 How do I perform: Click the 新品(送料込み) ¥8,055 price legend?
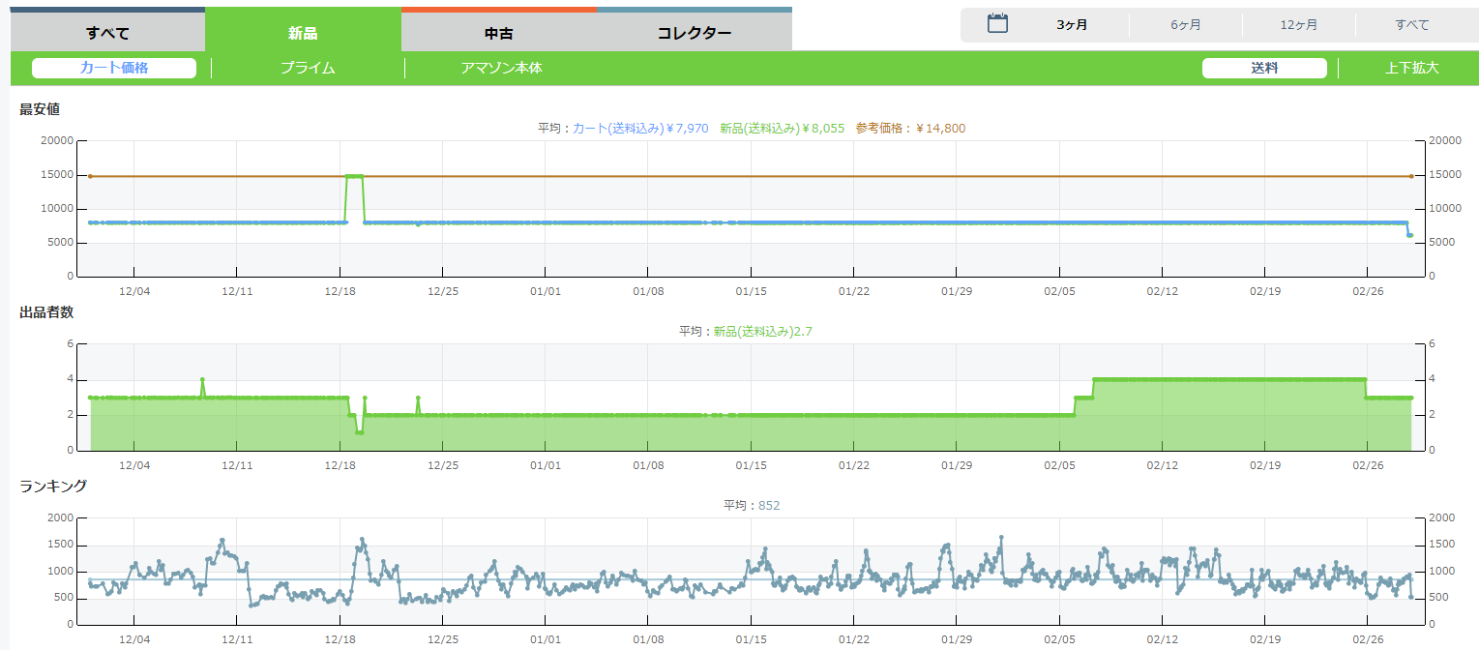point(782,128)
